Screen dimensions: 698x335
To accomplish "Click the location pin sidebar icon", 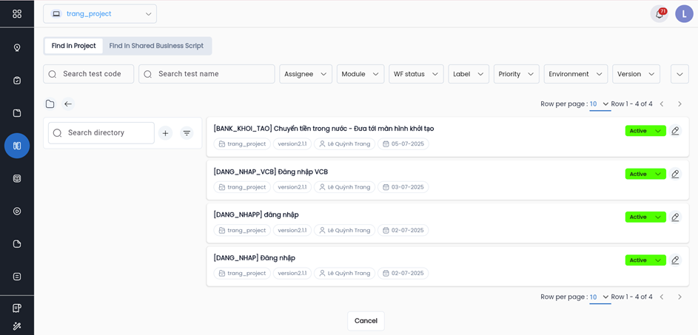I will point(17,48).
